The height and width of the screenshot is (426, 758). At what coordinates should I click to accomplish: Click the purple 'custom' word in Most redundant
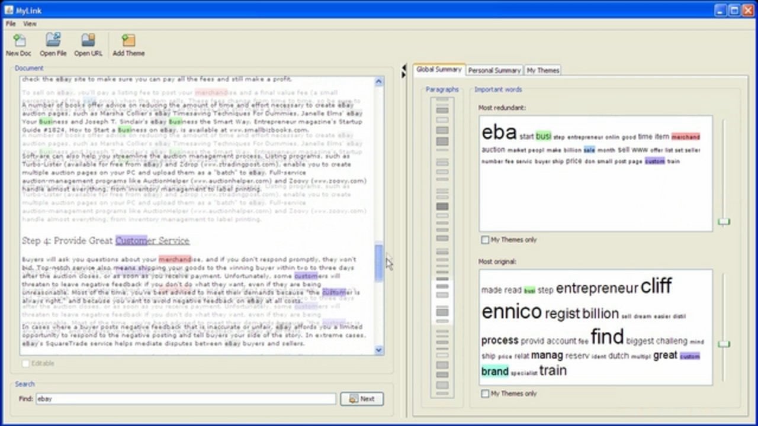(x=655, y=161)
